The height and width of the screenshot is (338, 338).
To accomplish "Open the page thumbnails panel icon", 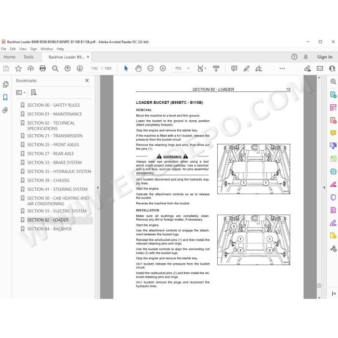I will (x=6, y=84).
